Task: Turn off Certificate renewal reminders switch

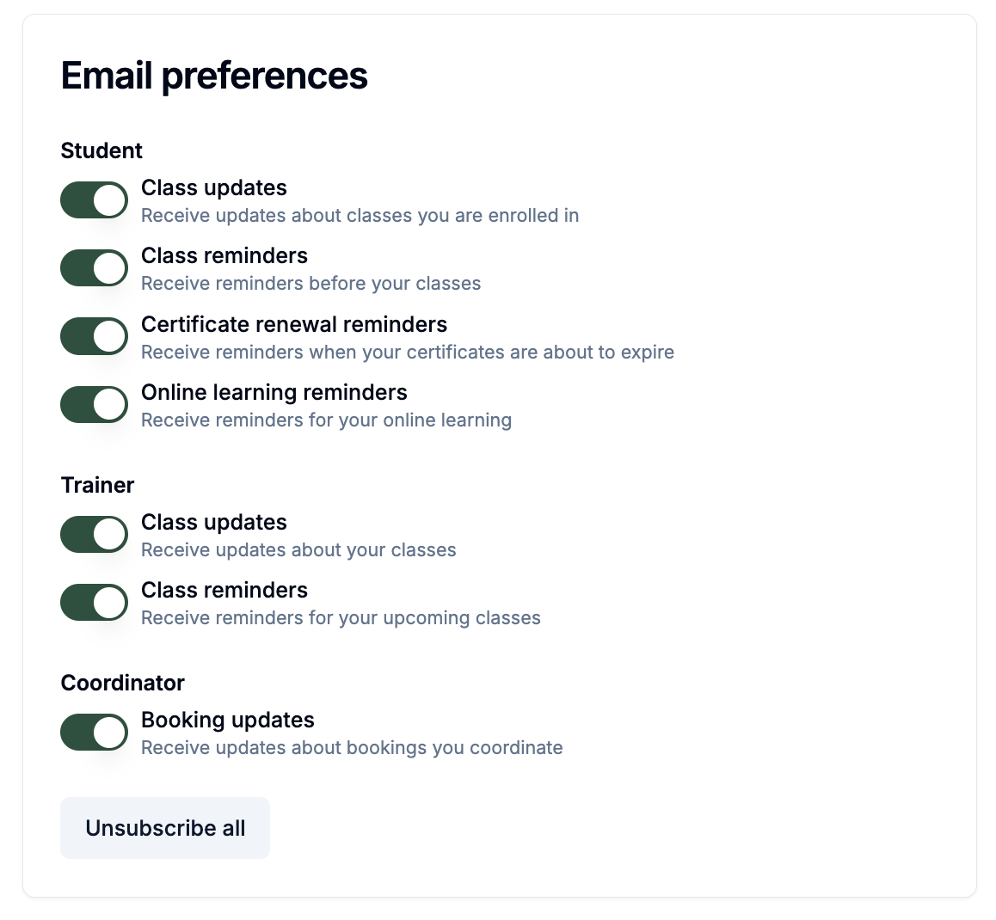Action: [94, 336]
